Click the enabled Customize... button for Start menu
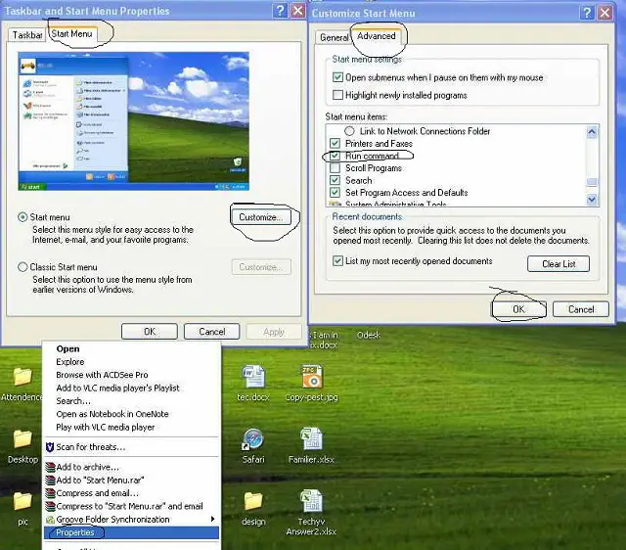 pos(261,217)
